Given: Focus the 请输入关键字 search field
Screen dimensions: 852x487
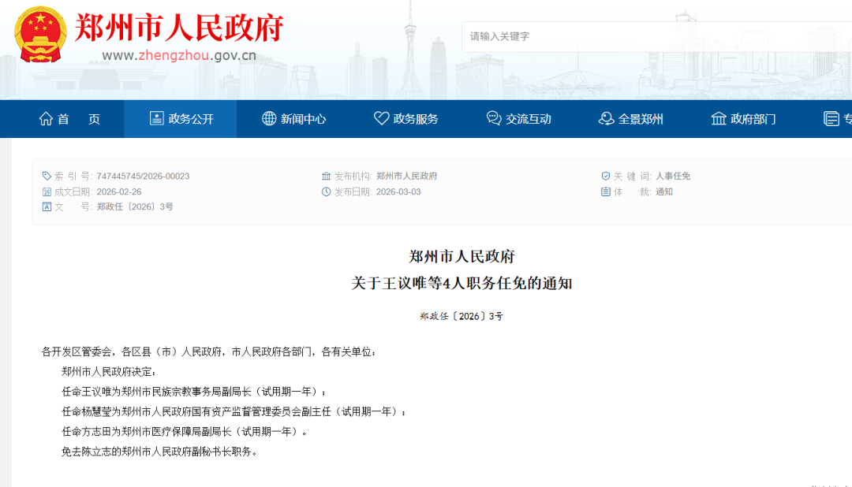Looking at the screenshot, I should click(x=631, y=36).
